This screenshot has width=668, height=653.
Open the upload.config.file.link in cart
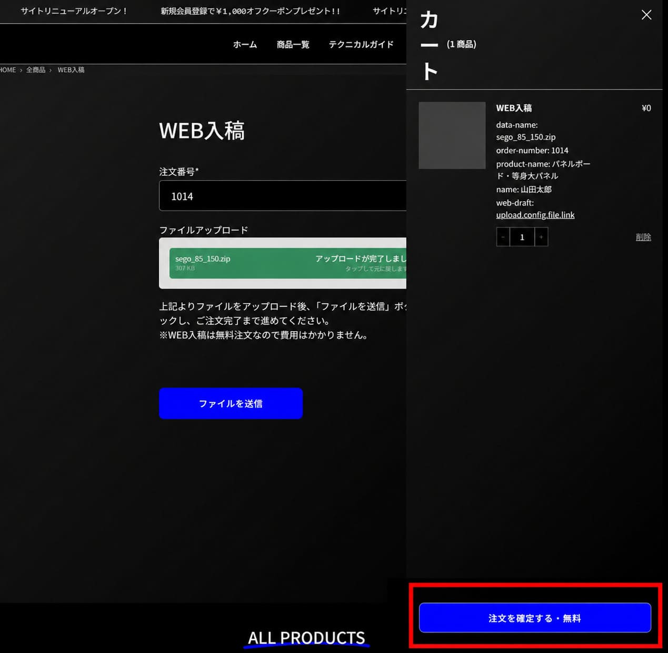[535, 215]
